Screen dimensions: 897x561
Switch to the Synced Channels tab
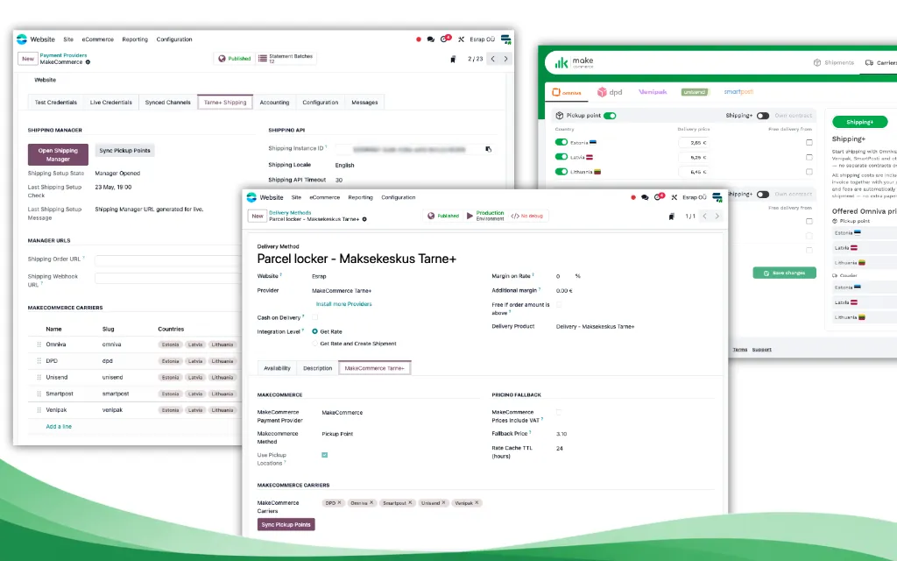click(x=167, y=103)
